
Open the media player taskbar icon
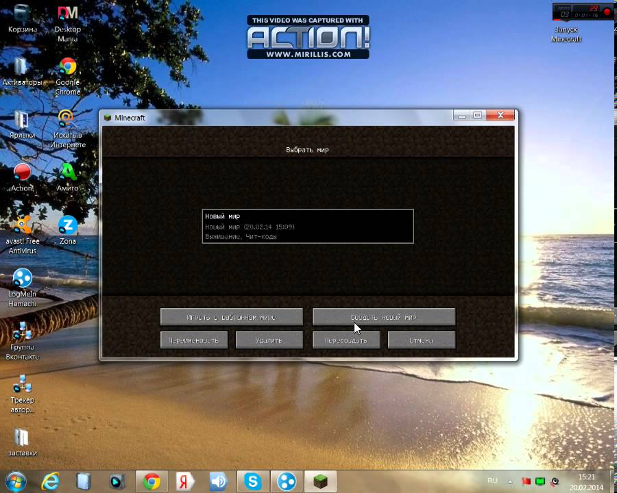117,481
